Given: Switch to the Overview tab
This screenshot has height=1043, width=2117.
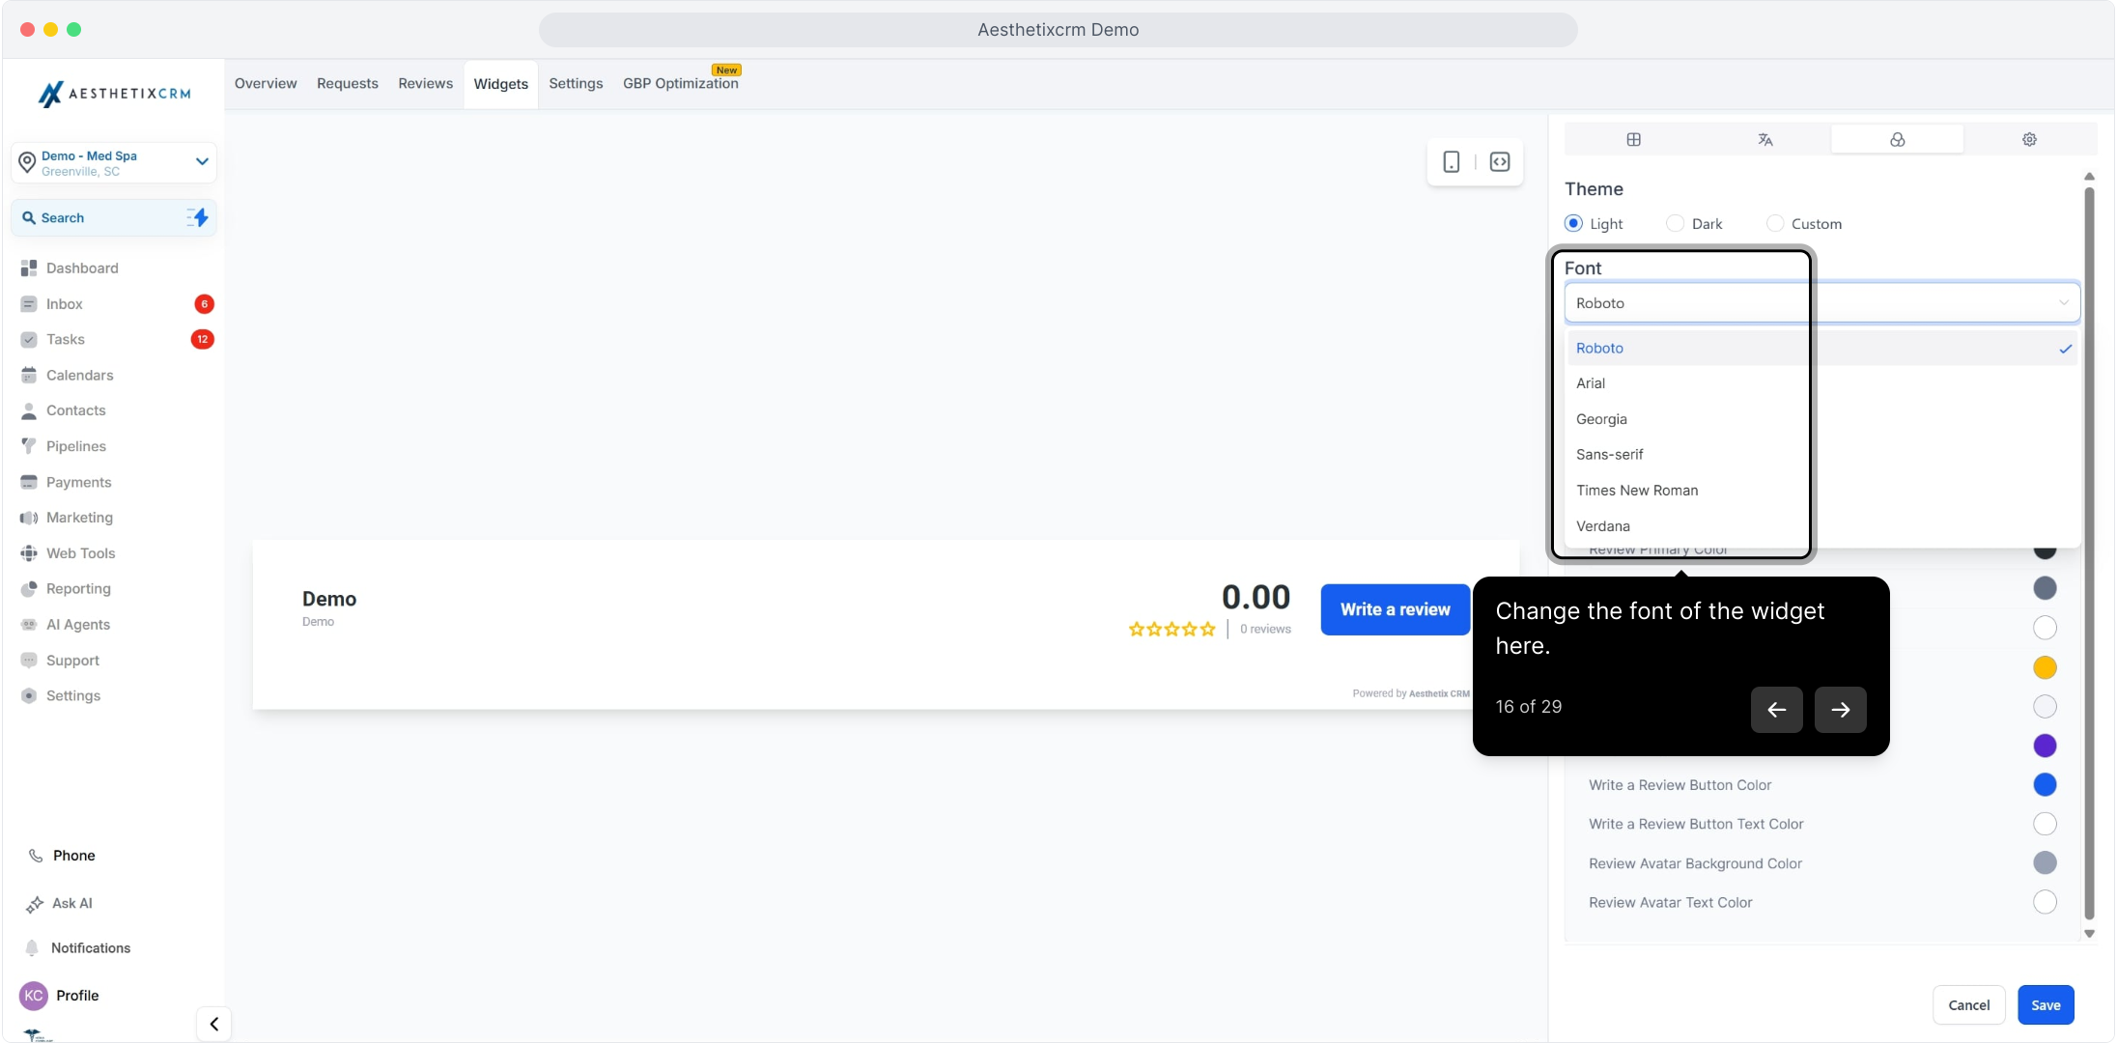Looking at the screenshot, I should [266, 84].
